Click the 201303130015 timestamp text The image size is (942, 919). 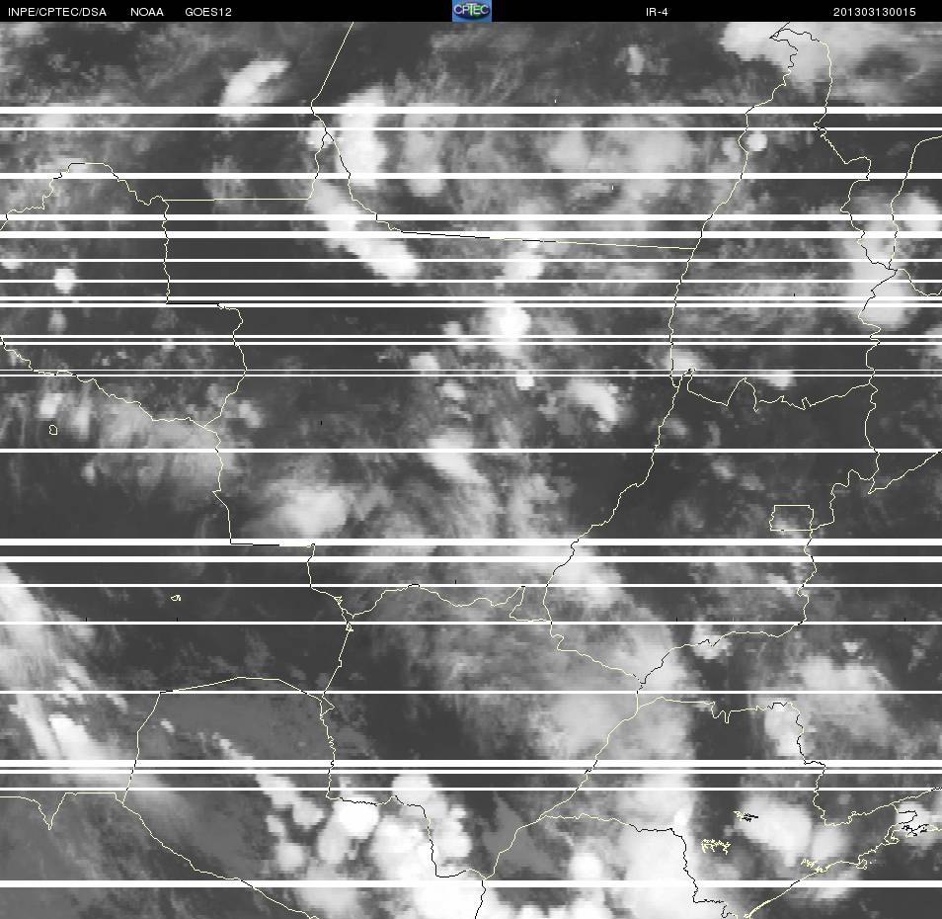[x=874, y=12]
